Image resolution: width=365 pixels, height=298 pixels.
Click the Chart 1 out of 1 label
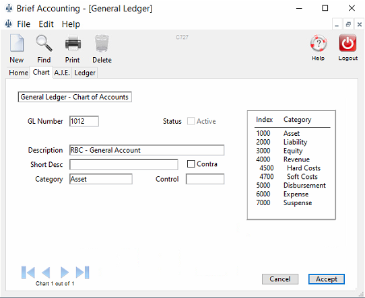click(55, 283)
